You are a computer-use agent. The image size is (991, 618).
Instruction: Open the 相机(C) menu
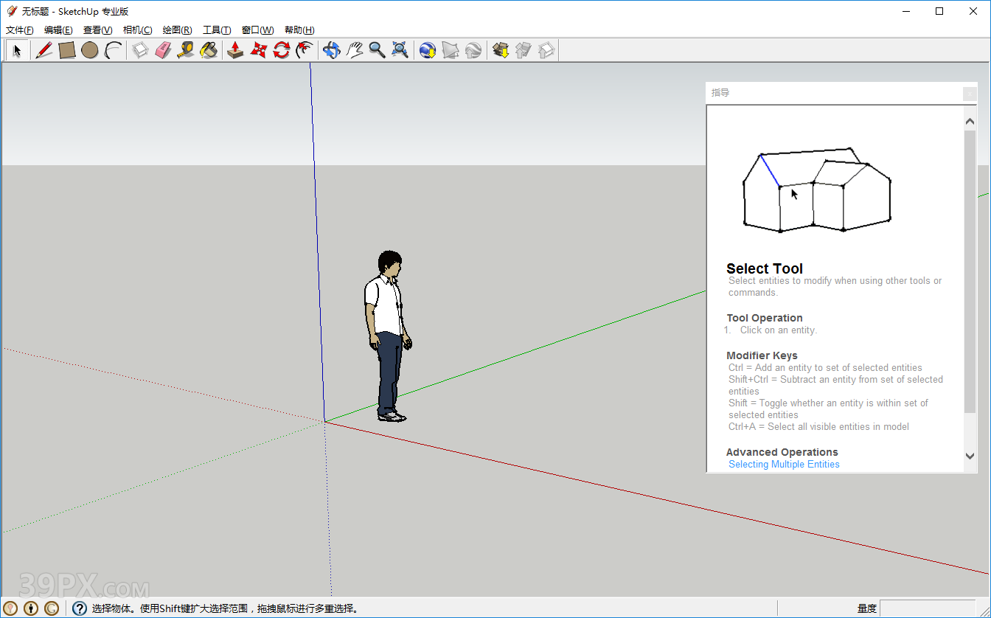pyautogui.click(x=137, y=29)
